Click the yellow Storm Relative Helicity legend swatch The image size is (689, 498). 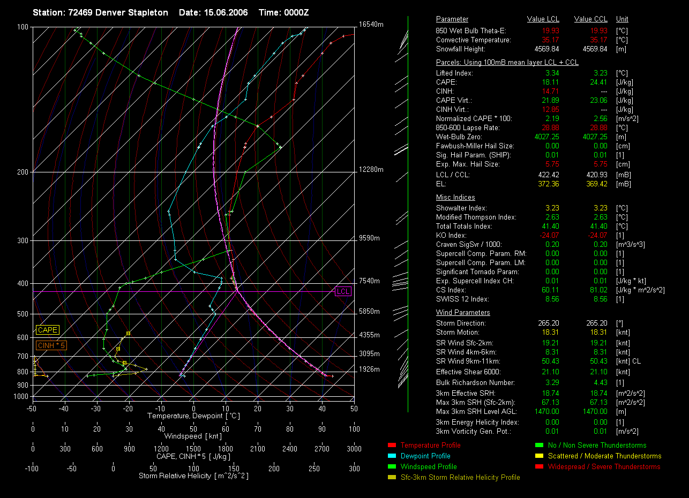point(391,478)
